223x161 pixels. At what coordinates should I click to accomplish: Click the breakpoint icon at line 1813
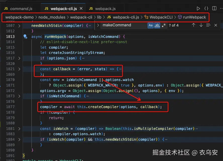25,37
